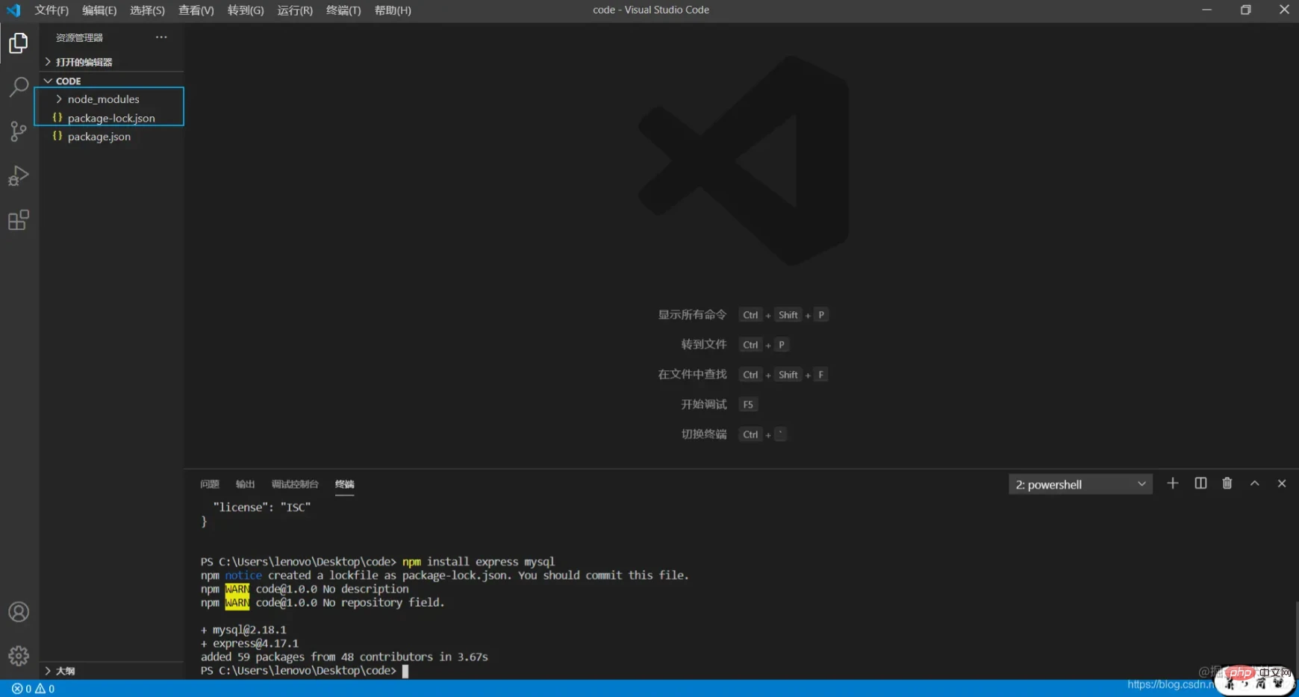Open the 文件(F) menu

pos(52,10)
